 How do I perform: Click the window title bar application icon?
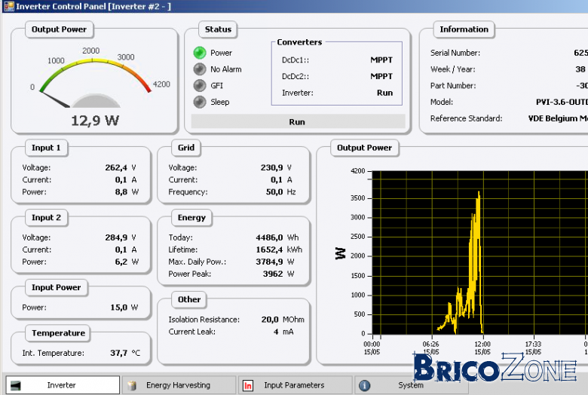(x=8, y=6)
